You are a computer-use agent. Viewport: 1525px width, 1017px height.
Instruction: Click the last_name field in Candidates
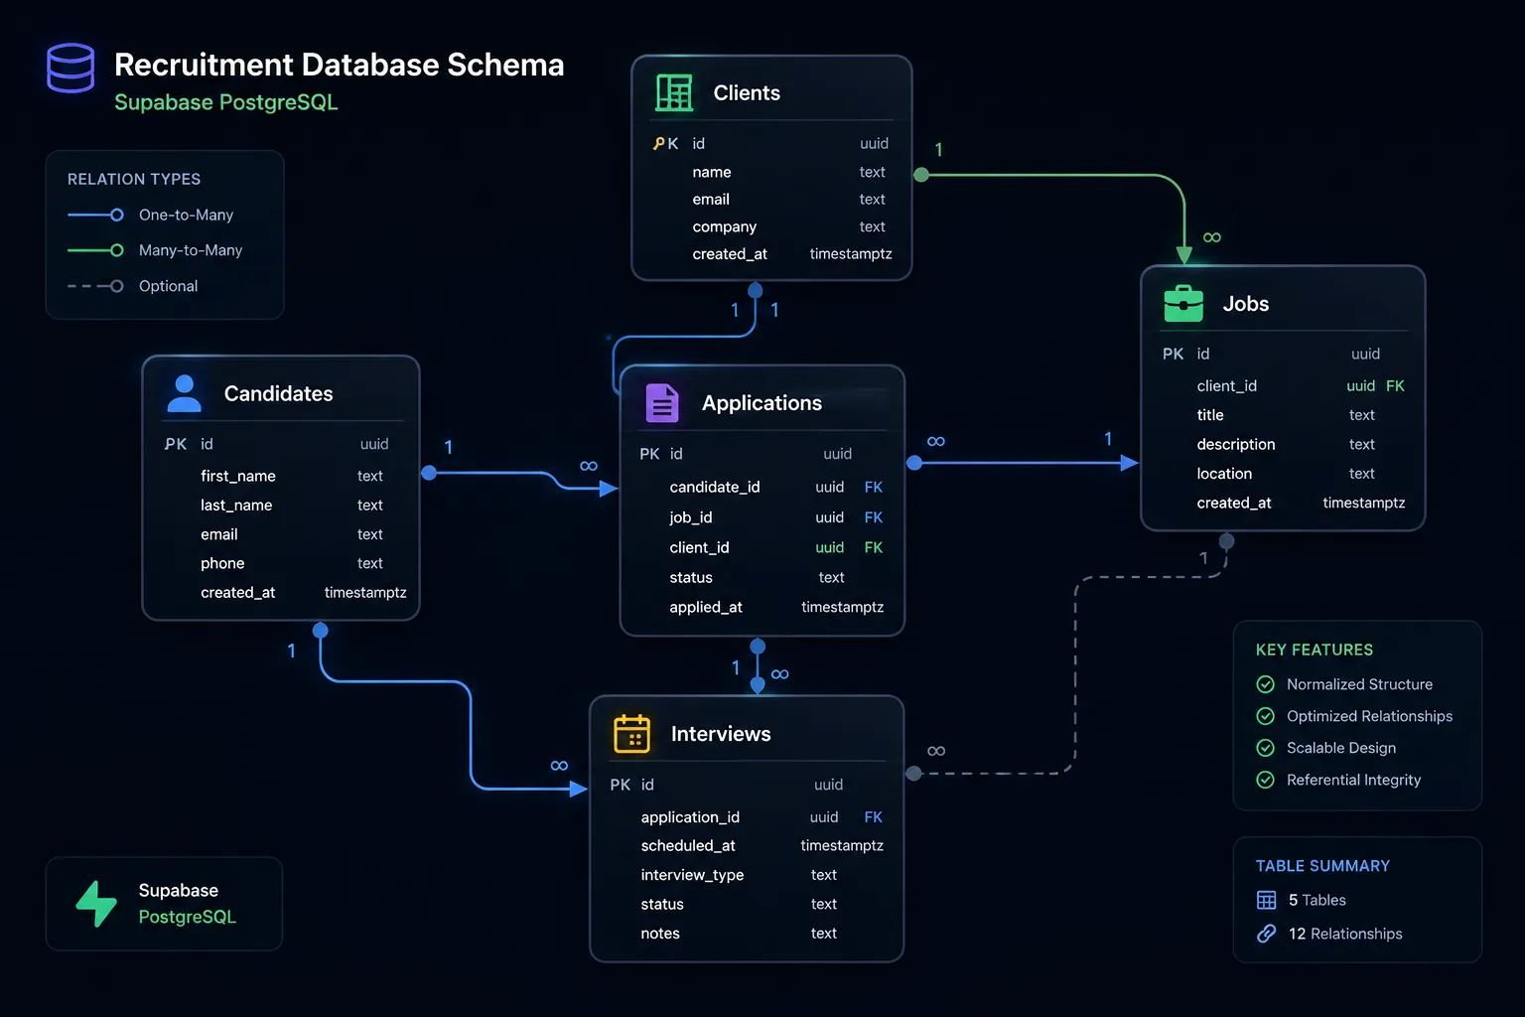coord(236,505)
